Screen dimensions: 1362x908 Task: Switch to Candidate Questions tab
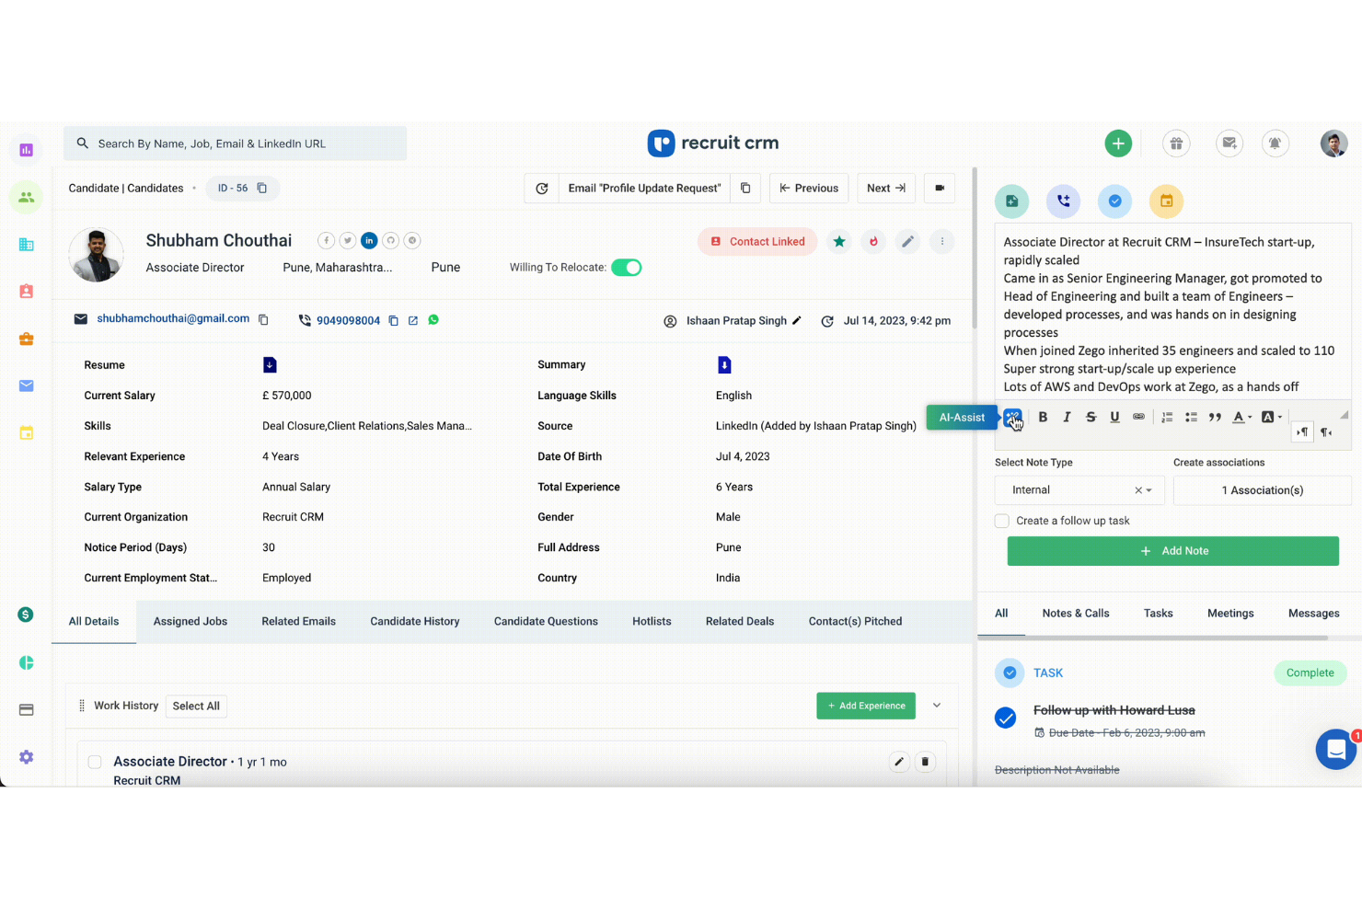(x=546, y=622)
